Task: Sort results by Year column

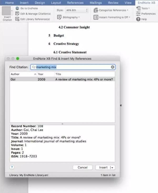Action: pyautogui.click(x=46, y=74)
